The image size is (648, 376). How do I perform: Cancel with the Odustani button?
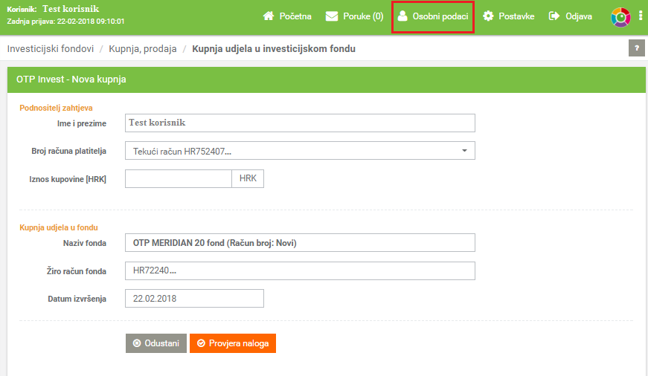[156, 343]
